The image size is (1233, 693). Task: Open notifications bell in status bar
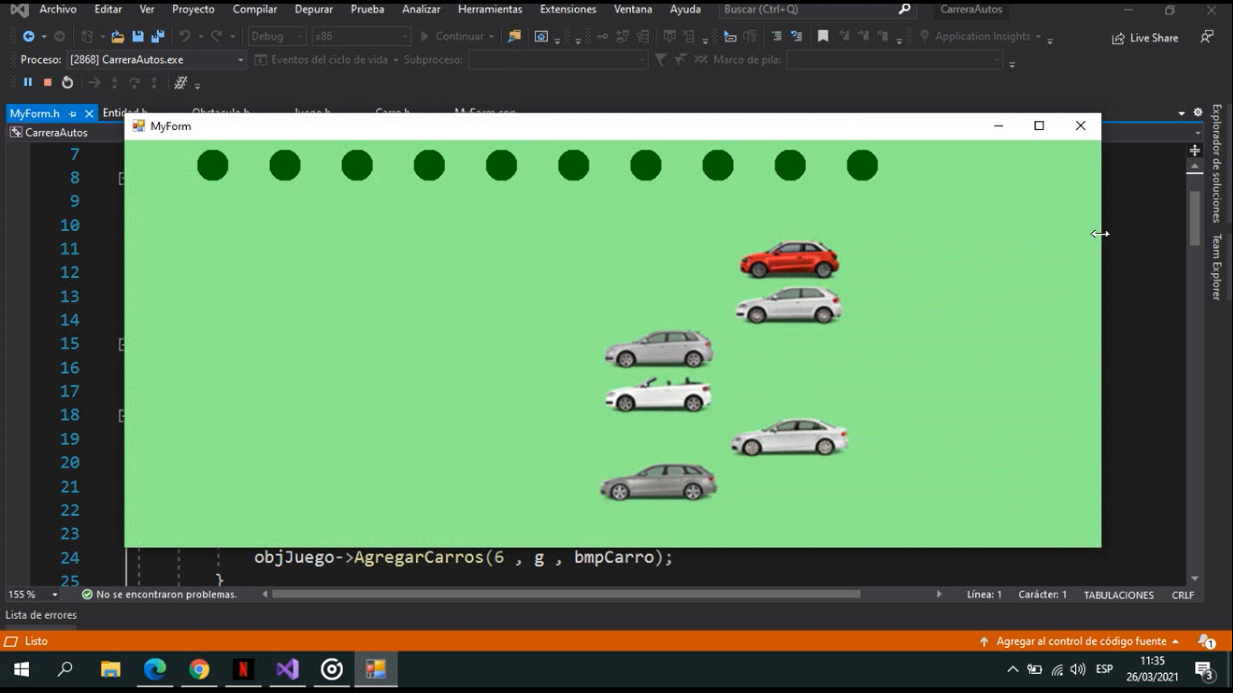(1206, 642)
